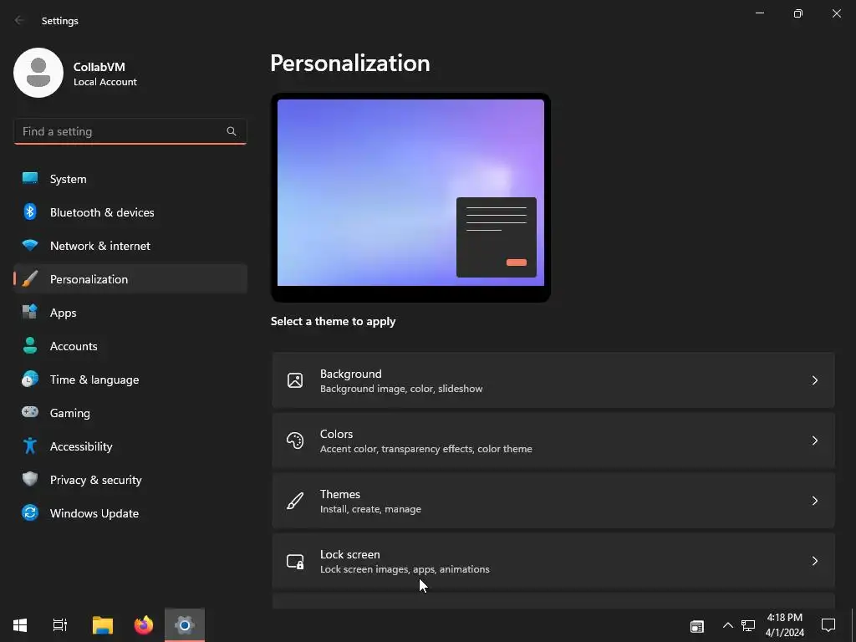The height and width of the screenshot is (642, 856).
Task: Click the Windows Update sync icon
Action: point(30,512)
